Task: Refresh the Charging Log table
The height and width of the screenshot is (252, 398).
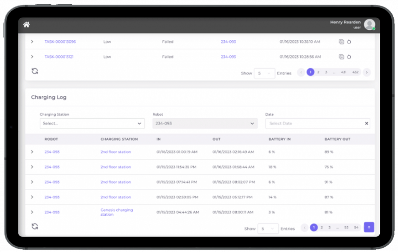Action: tap(35, 226)
